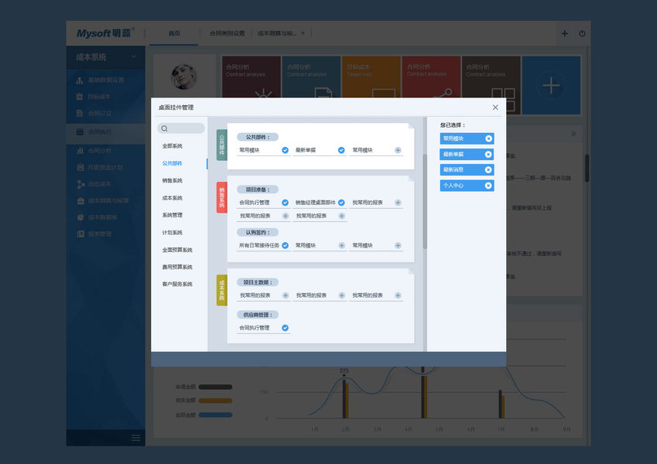Close the 桌面挂件管理 dialog
Viewport: 657px width, 464px height.
tap(495, 107)
